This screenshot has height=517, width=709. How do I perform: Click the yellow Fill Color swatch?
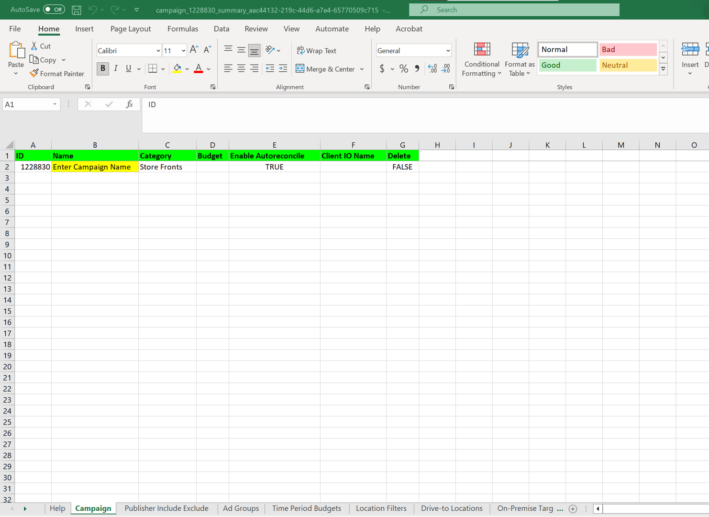(x=177, y=69)
